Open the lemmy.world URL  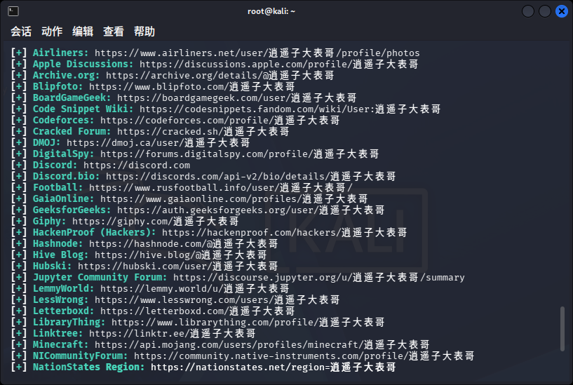[195, 288]
